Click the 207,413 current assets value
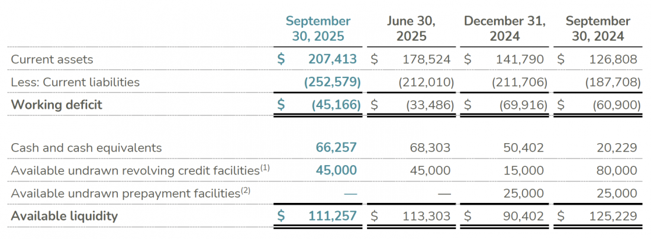 [x=333, y=59]
